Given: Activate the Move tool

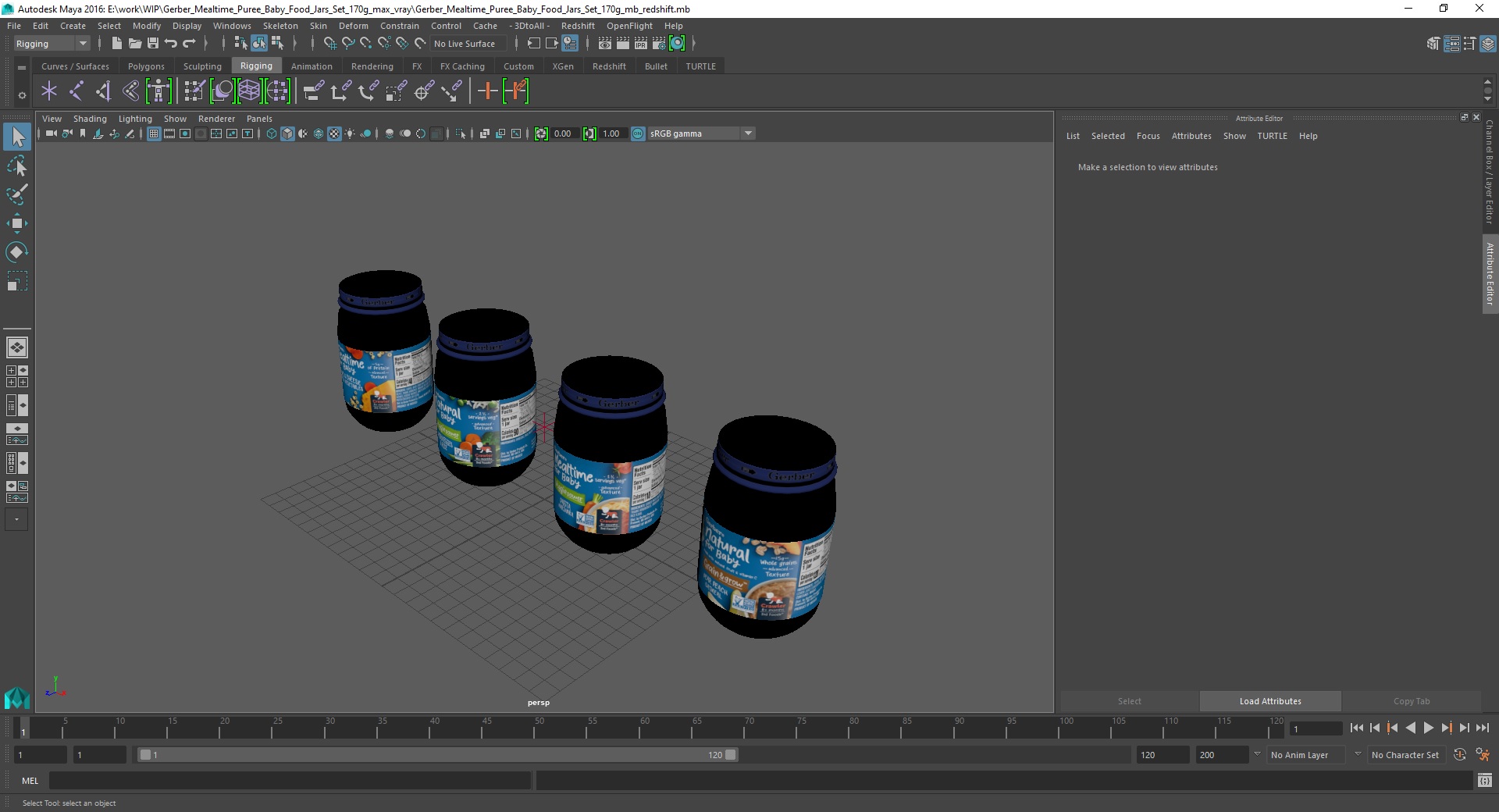Looking at the screenshot, I should click(17, 223).
